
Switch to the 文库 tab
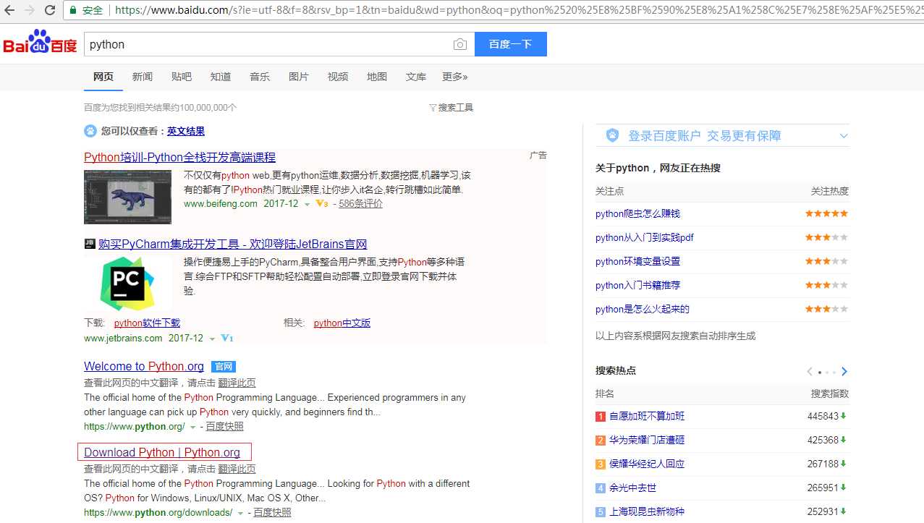tap(416, 77)
